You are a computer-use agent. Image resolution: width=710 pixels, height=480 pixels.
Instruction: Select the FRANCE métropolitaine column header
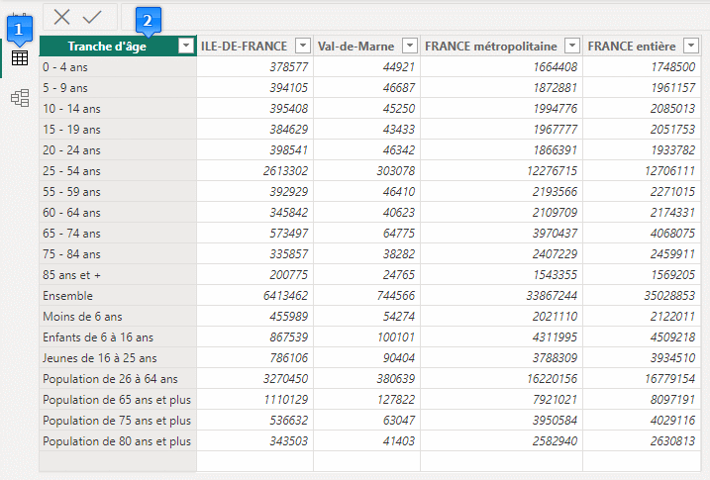[x=491, y=47]
